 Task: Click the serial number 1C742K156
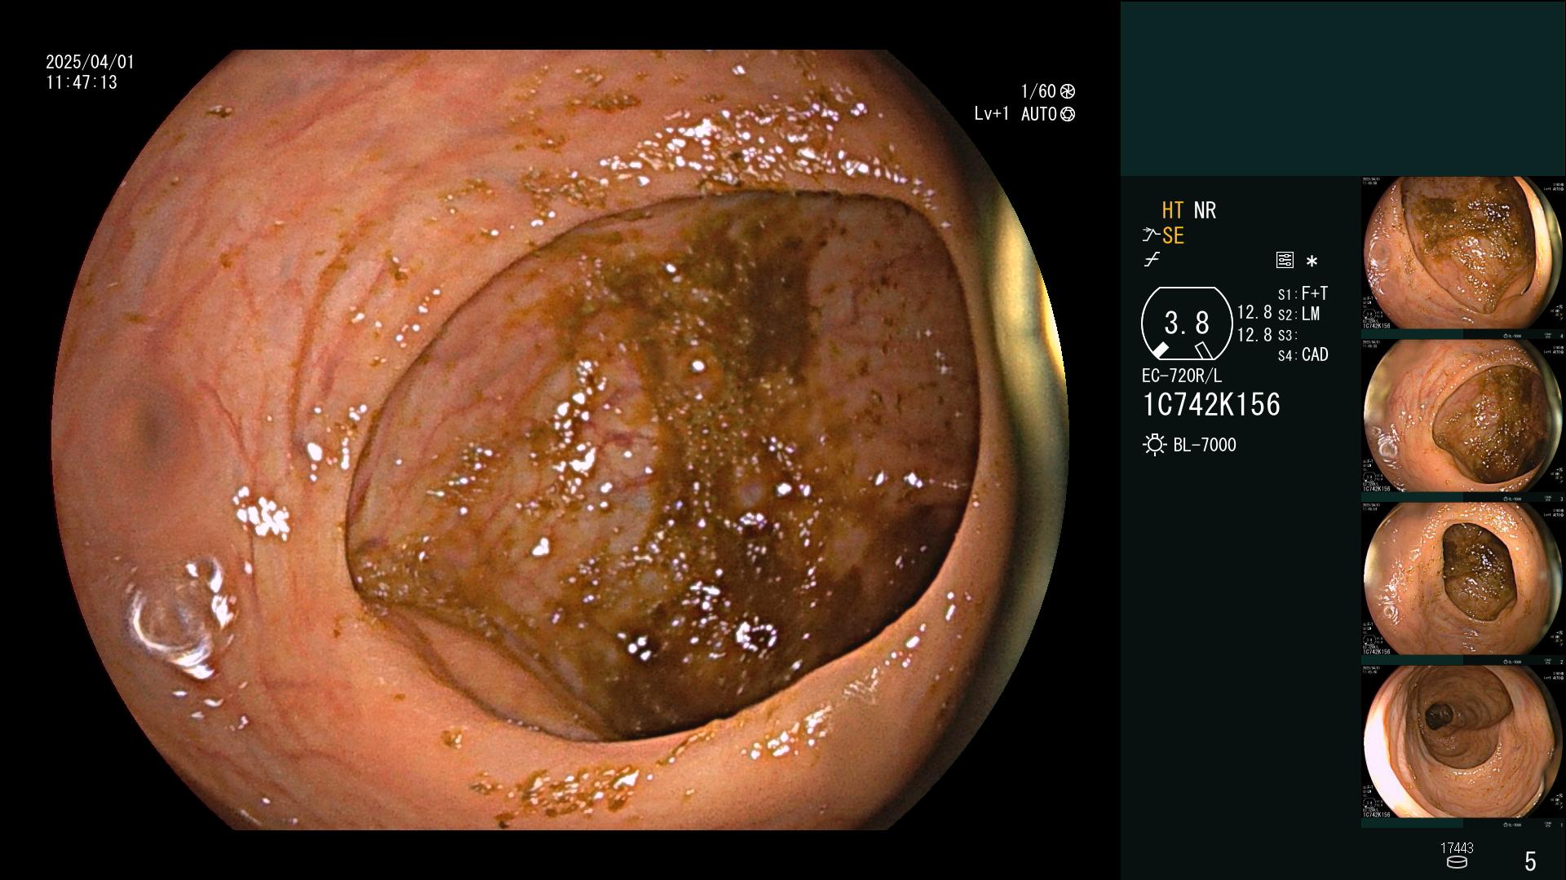click(x=1211, y=405)
